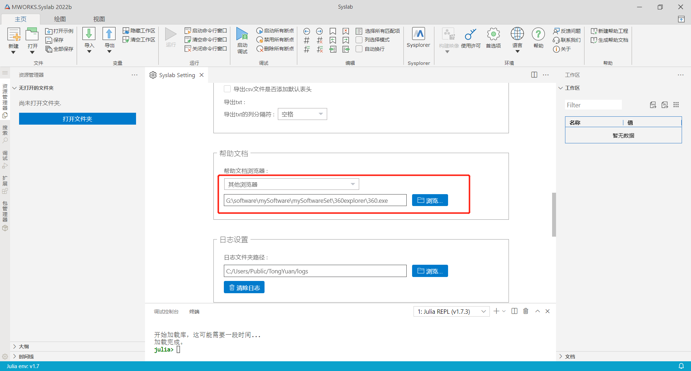The image size is (691, 371).
Task: Click the kill terminal trash icon
Action: (x=526, y=311)
